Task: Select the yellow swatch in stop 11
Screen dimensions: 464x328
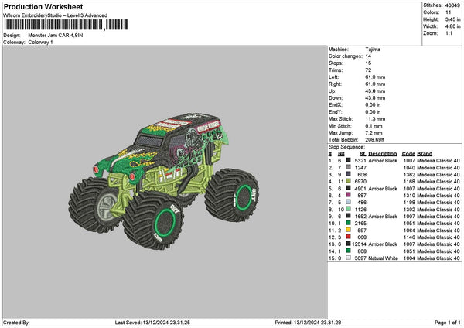Action: pos(348,230)
